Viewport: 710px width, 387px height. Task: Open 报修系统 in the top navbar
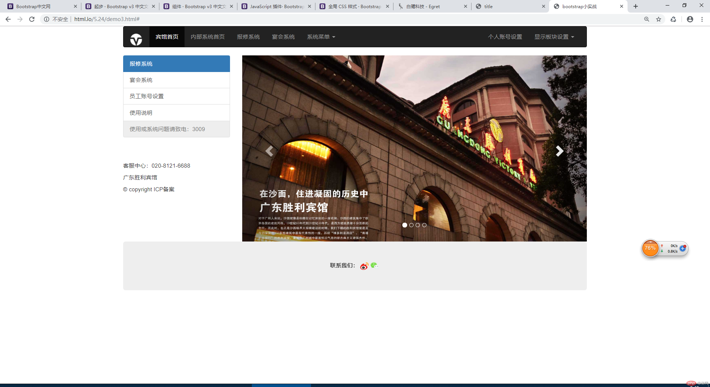248,37
